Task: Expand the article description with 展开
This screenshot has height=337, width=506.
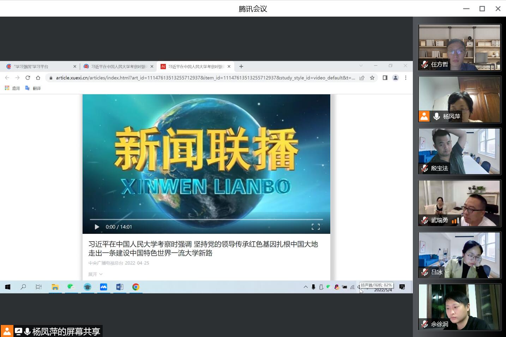Action: click(95, 274)
